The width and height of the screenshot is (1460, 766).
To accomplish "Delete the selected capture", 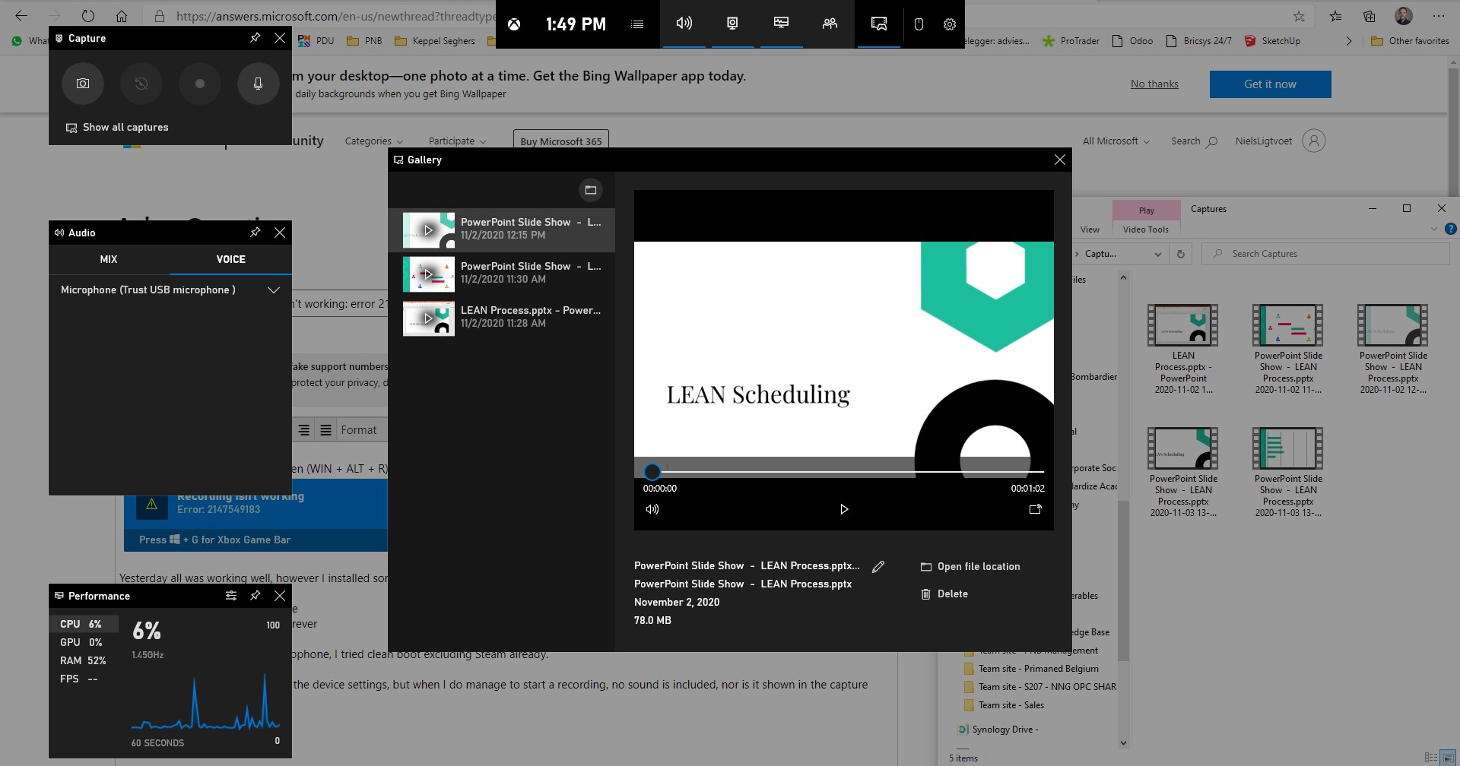I will 944,593.
